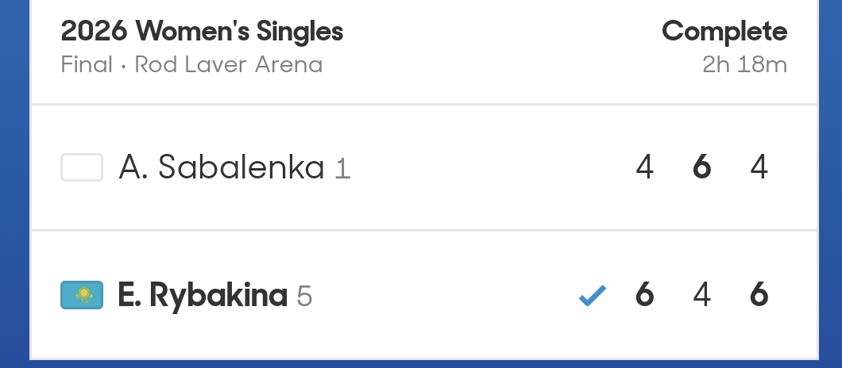Click Sabalenka's seed number 1

point(342,168)
